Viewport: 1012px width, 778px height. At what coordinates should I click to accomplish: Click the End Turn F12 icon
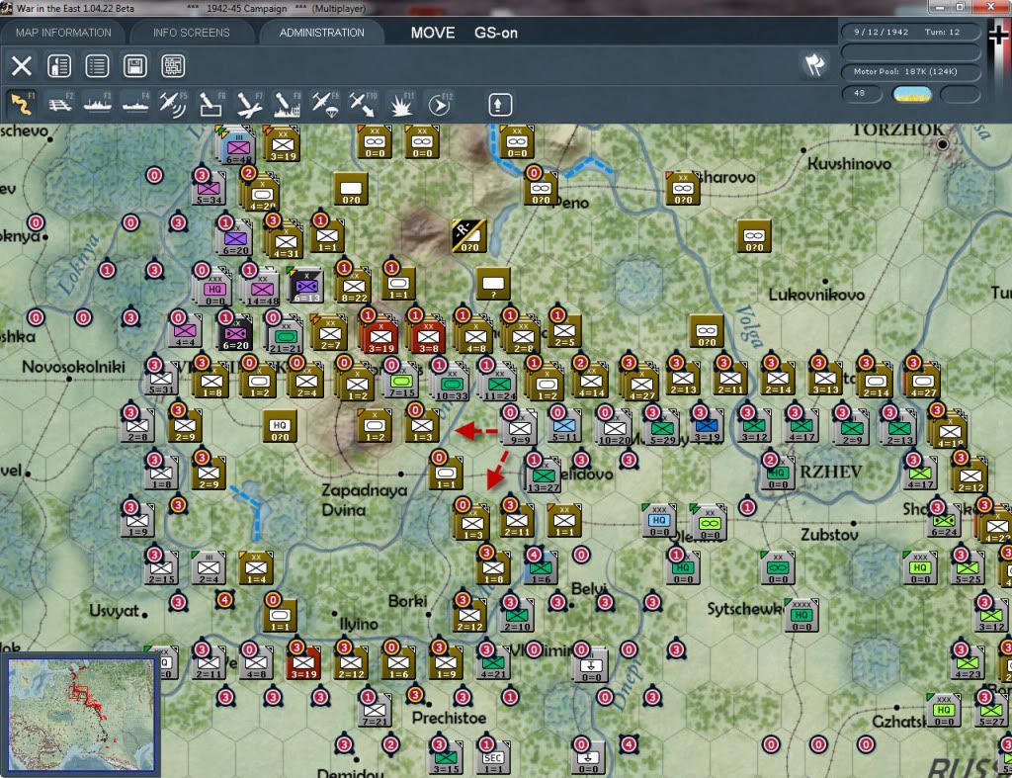pyautogui.click(x=440, y=104)
